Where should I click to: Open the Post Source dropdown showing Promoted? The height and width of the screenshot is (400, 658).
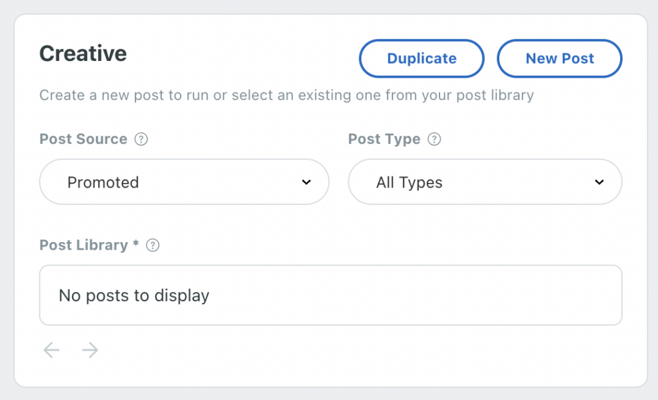point(184,182)
